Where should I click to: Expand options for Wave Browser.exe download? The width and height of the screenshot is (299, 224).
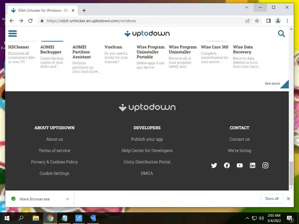tap(67, 199)
